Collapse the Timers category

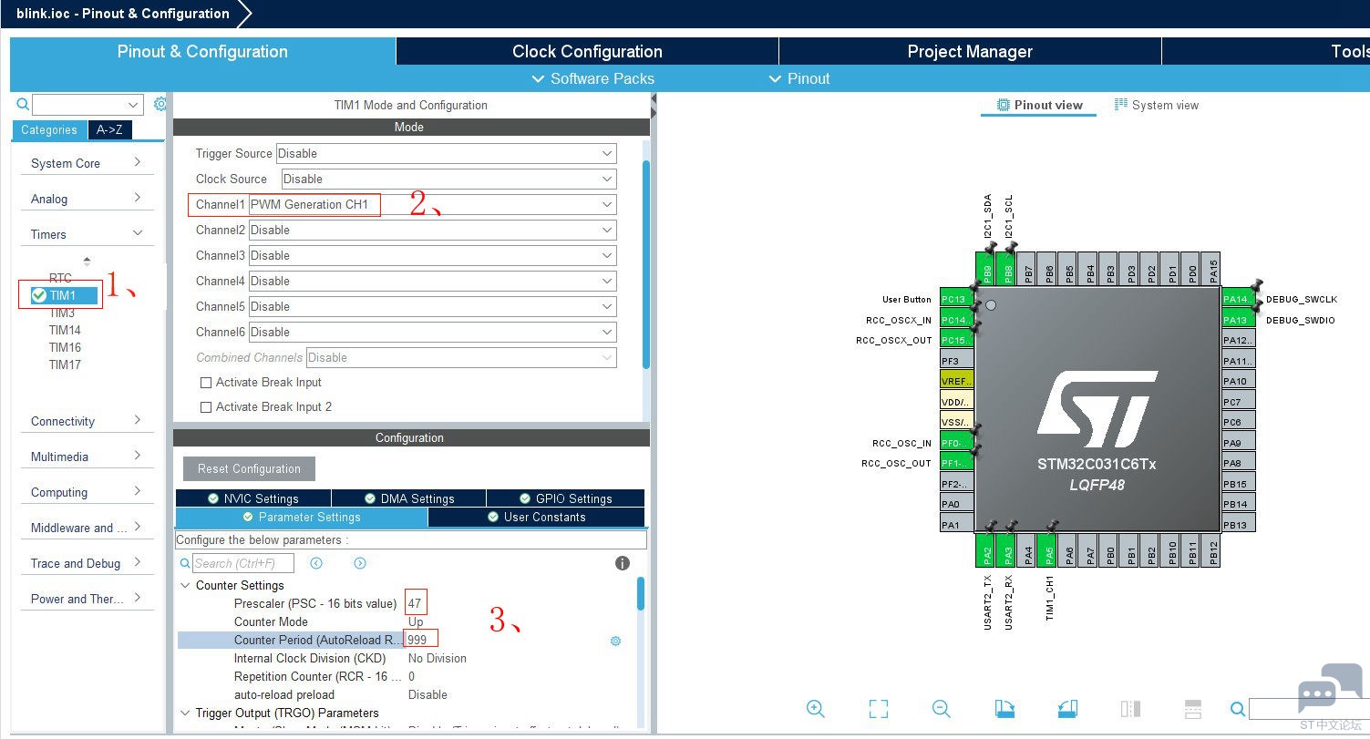tap(88, 234)
